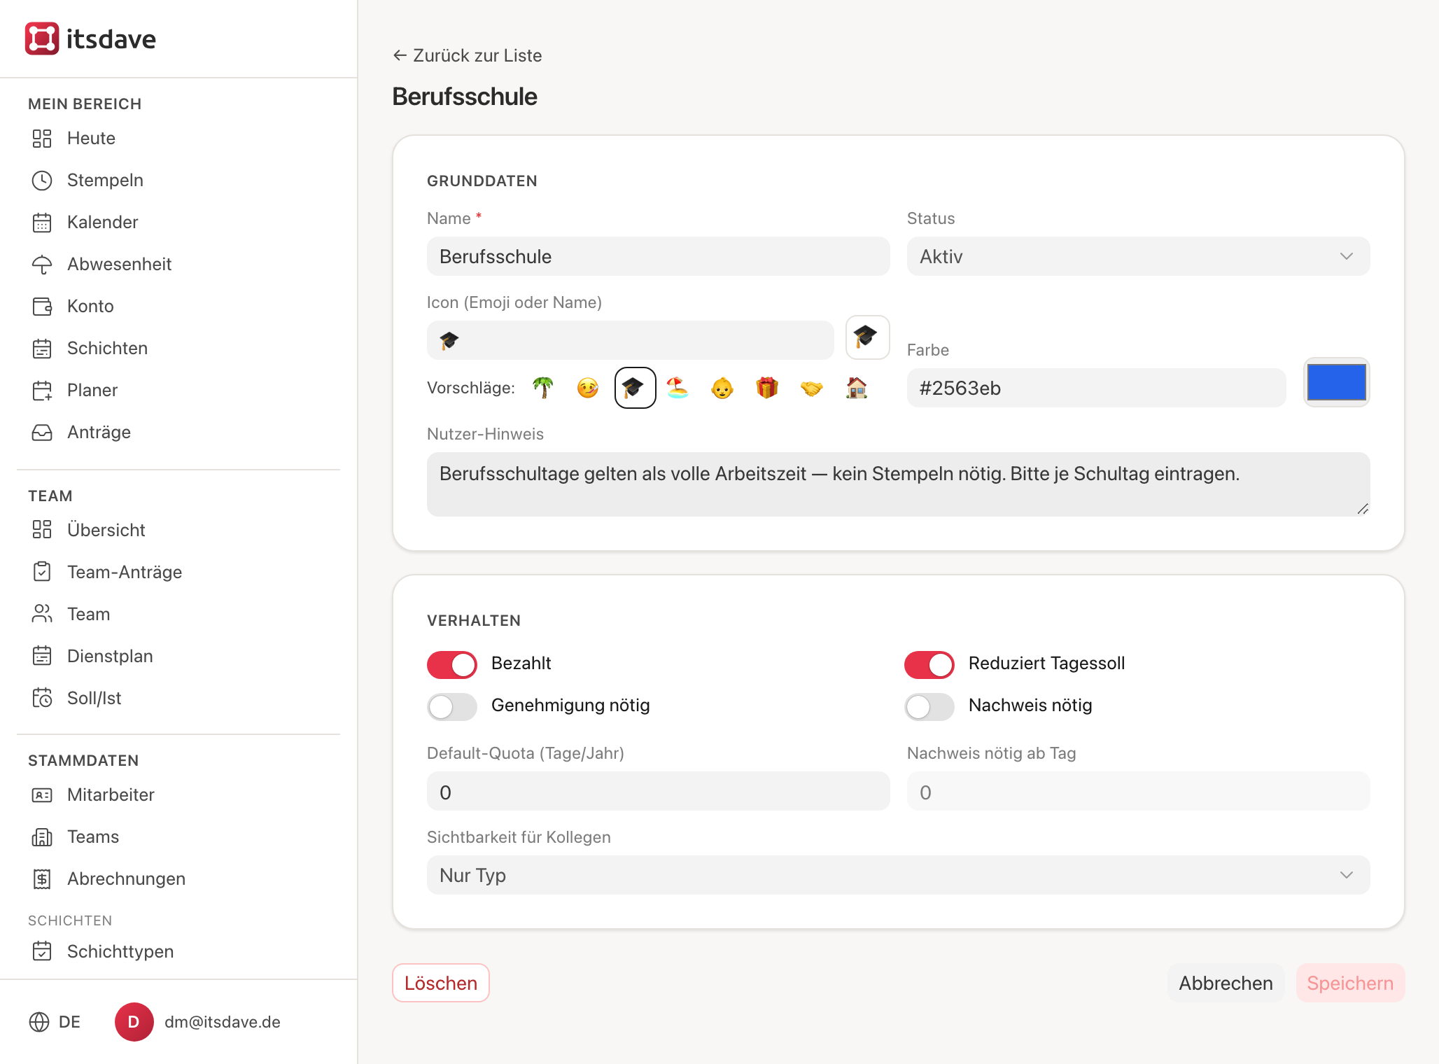
Task: Turn on Nachweis nötig toggle
Action: pyautogui.click(x=929, y=706)
